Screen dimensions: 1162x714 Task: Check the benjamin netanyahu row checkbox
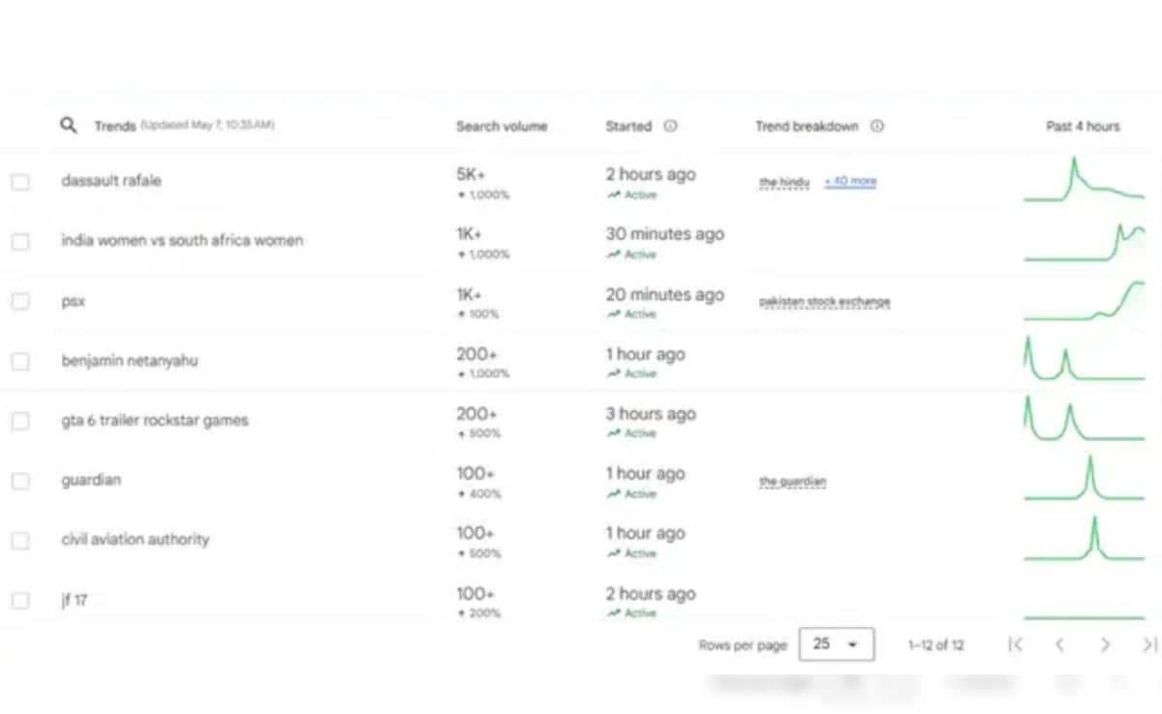point(20,362)
